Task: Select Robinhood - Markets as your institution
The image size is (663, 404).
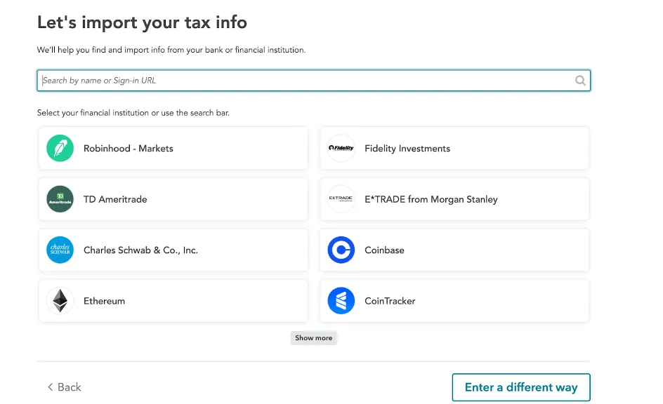Action: pos(173,148)
